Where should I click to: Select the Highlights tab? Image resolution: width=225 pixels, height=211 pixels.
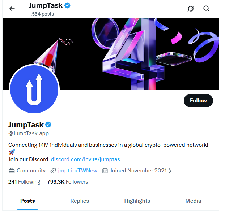(137, 201)
